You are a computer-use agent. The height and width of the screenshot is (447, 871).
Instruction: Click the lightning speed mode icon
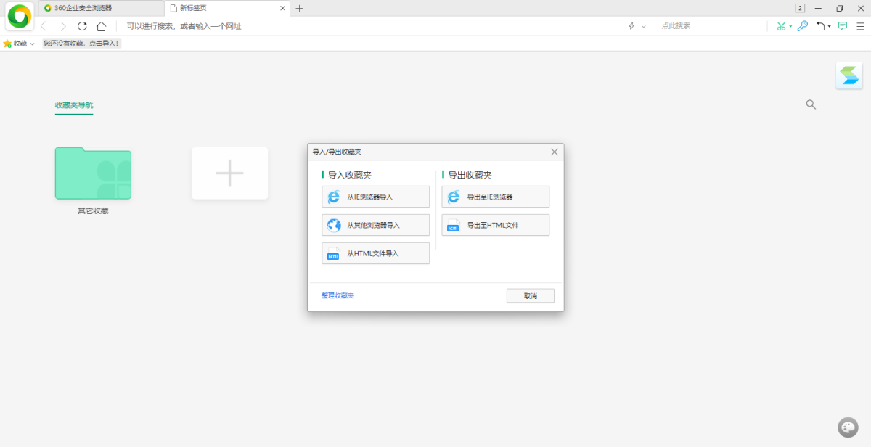click(631, 26)
